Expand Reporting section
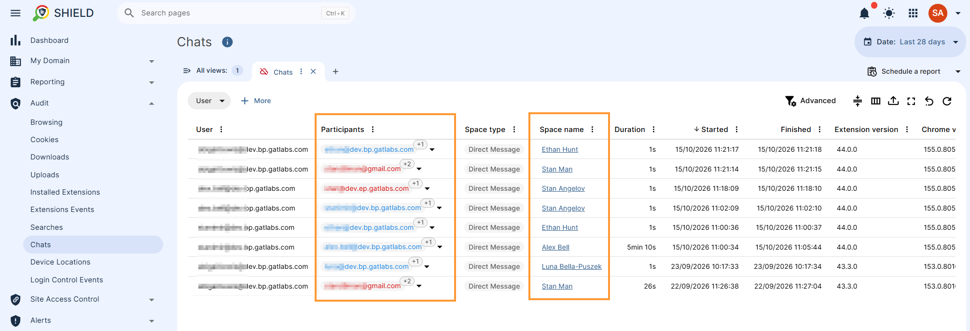The height and width of the screenshot is (331, 970). click(x=152, y=82)
